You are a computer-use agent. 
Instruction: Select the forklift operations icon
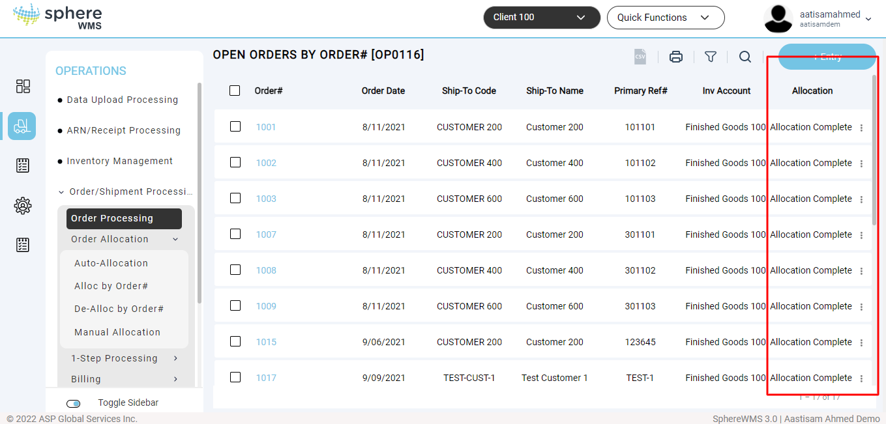22,126
